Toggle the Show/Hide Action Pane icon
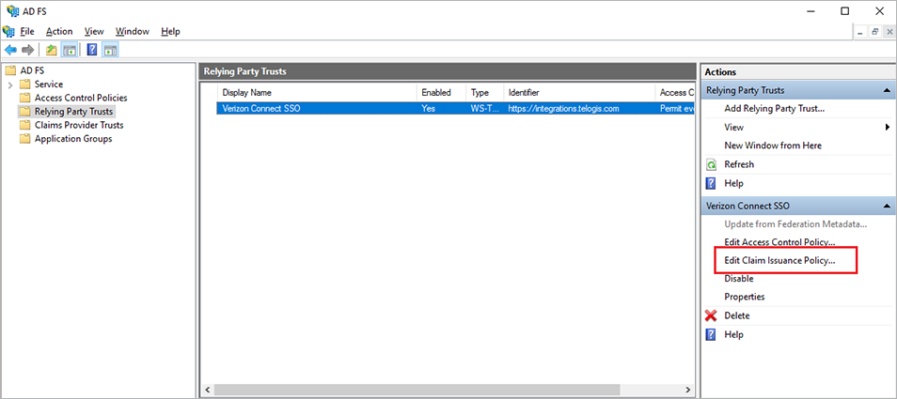 (110, 50)
